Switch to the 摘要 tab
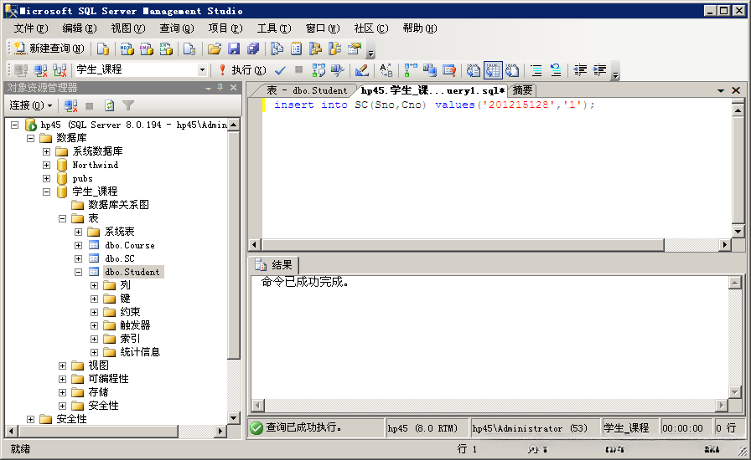 tap(522, 89)
